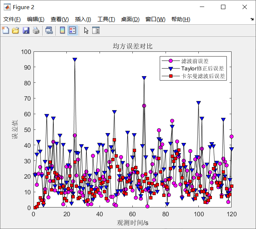
Task: Select the Edit Plot arrow tool
Action: pos(86,30)
